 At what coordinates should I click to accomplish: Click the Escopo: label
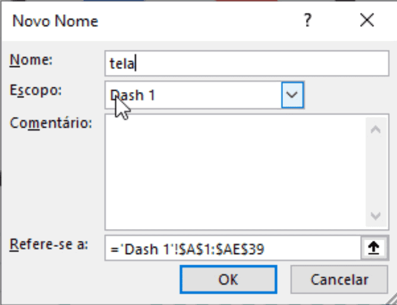pos(36,90)
